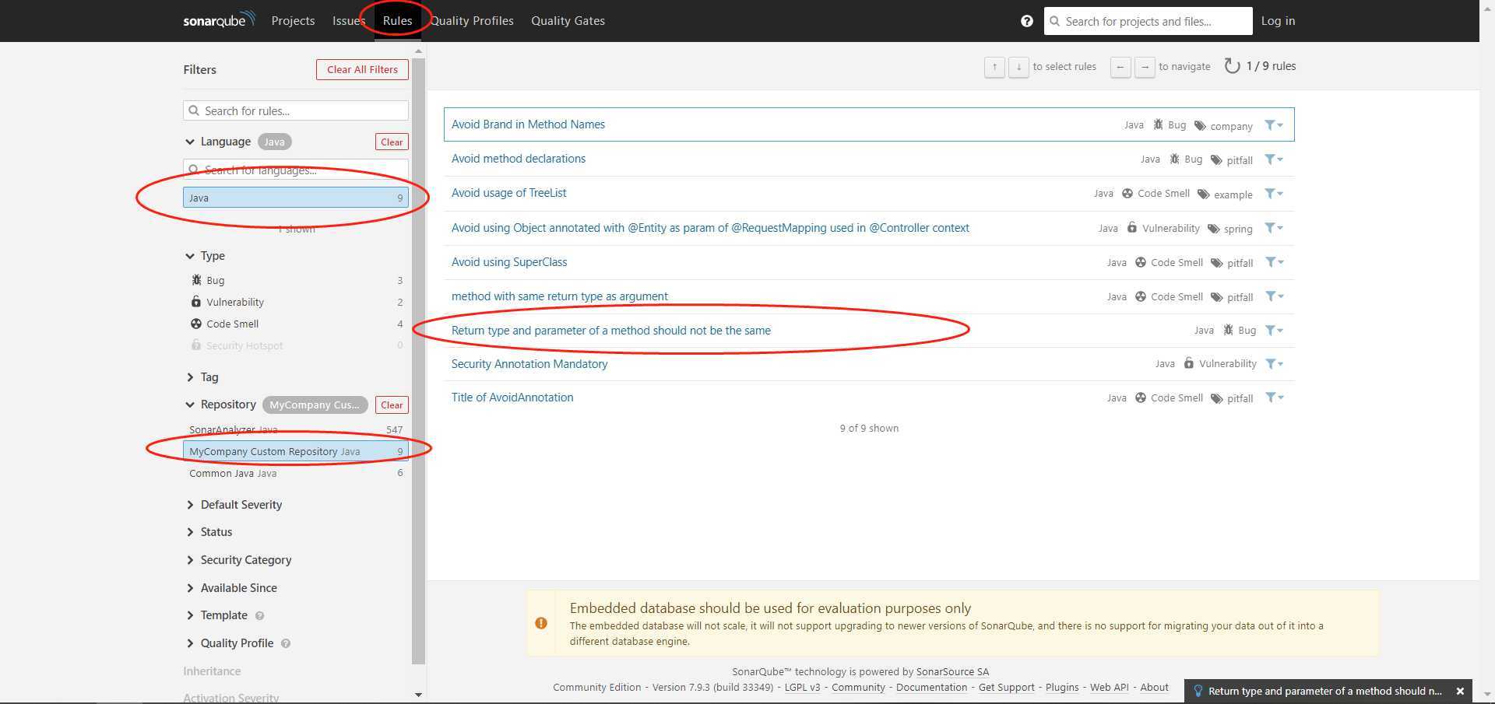This screenshot has width=1495, height=704.
Task: Expand the Security Category filter
Action: click(238, 560)
